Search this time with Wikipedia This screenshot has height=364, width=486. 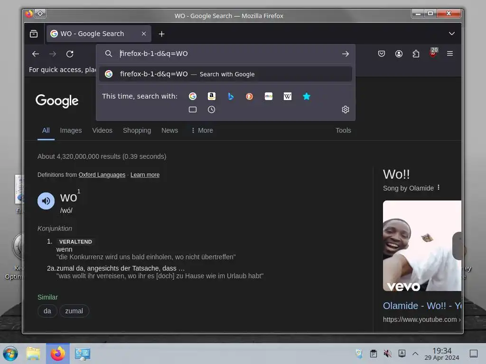tap(288, 96)
